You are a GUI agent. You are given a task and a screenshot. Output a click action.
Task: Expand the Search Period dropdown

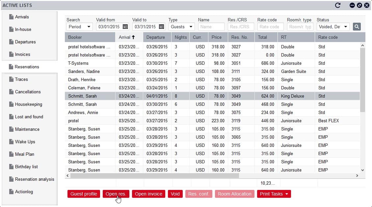(x=80, y=27)
